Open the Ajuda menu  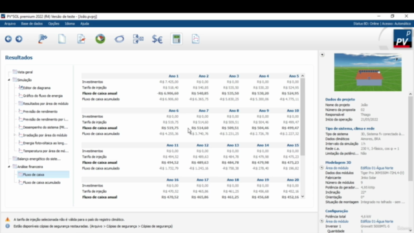[85, 24]
